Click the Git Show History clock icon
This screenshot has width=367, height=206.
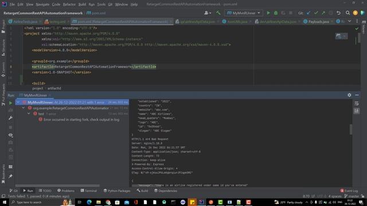pos(331,13)
